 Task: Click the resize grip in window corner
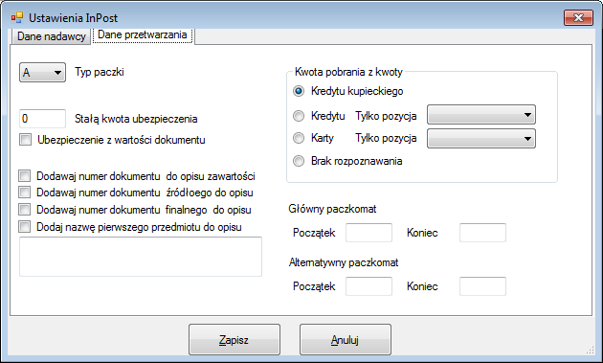(590, 350)
